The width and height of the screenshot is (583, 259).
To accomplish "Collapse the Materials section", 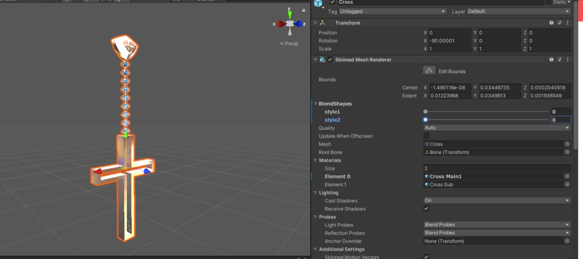I will pyautogui.click(x=315, y=161).
